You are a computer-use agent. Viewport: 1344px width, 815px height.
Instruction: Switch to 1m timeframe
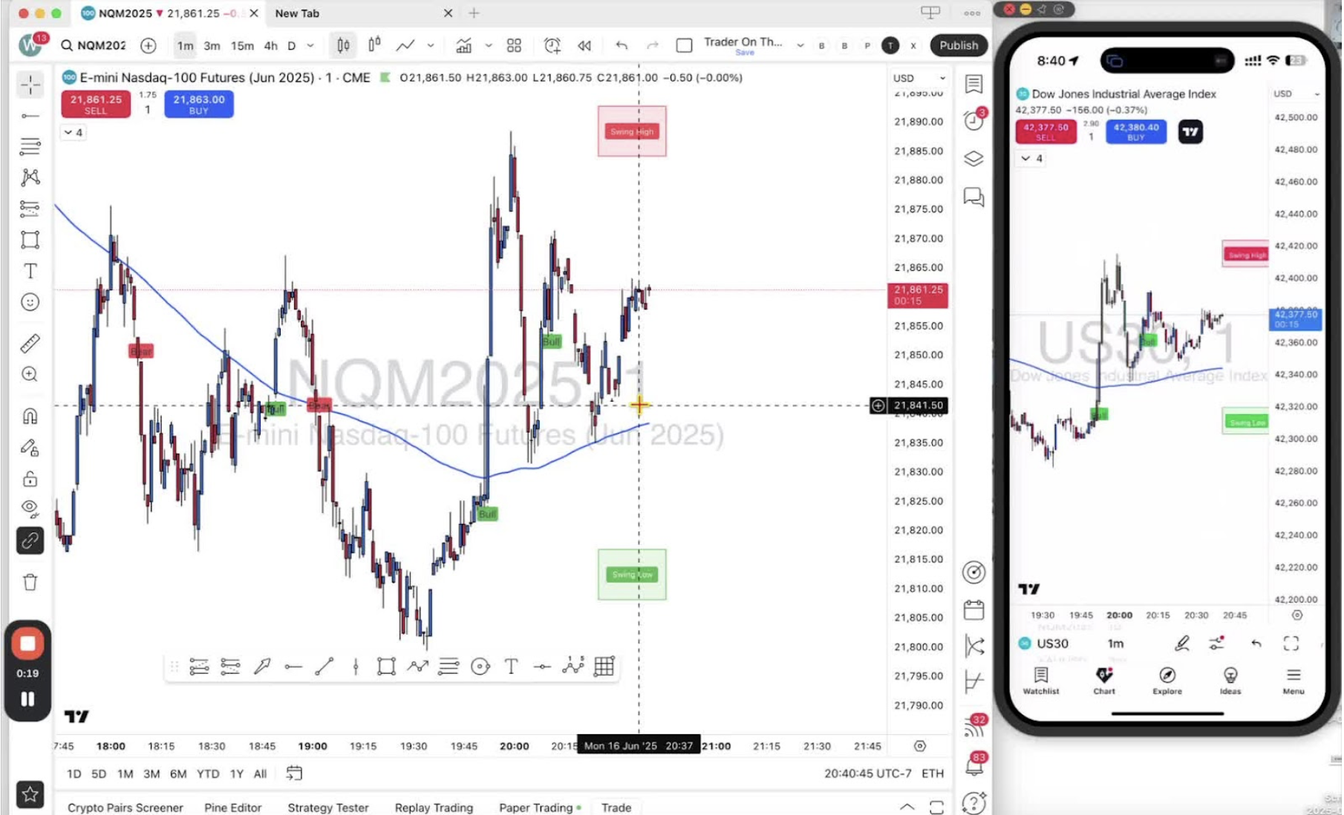[185, 46]
